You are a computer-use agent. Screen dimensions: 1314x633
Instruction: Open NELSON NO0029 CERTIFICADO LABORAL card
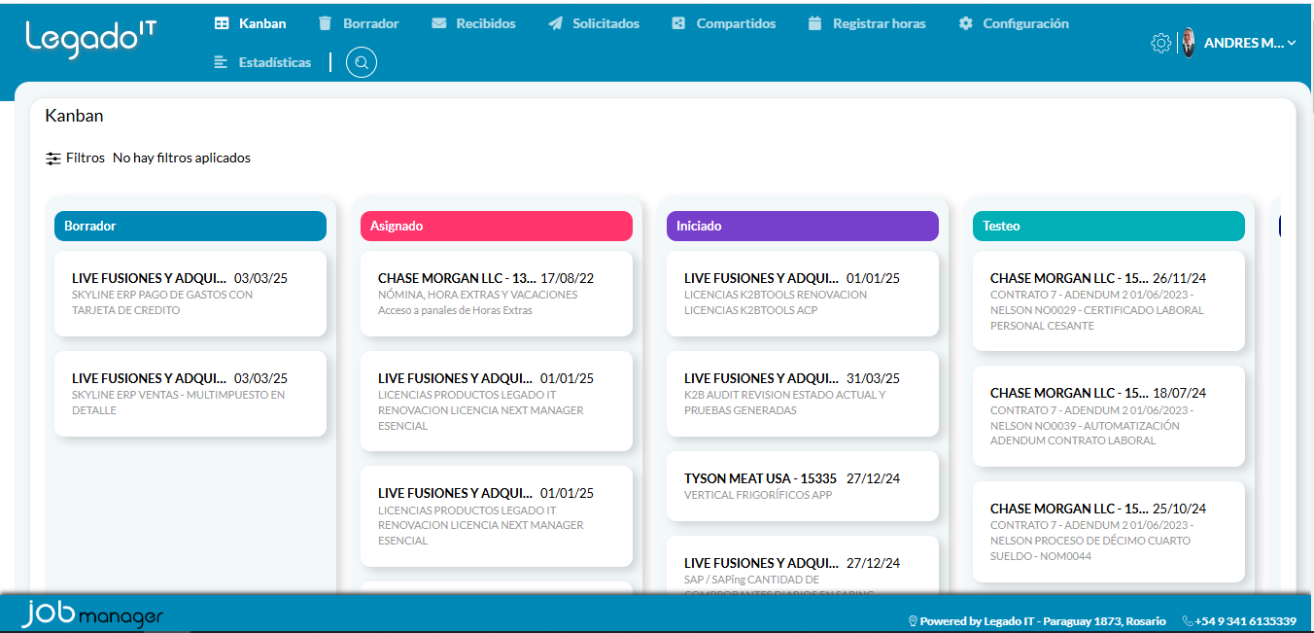tap(1109, 301)
